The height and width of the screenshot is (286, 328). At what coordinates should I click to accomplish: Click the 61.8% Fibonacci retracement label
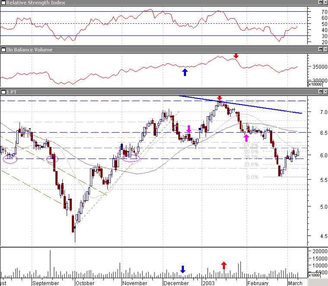[251, 146]
